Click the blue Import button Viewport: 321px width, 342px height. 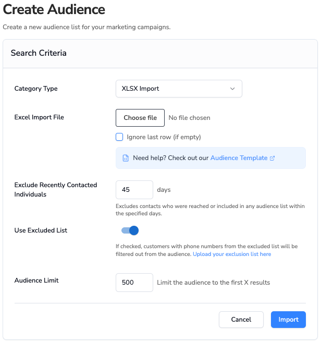[x=288, y=320]
